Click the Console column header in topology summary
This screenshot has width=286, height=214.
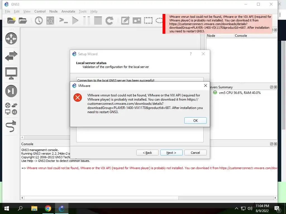(x=256, y=36)
